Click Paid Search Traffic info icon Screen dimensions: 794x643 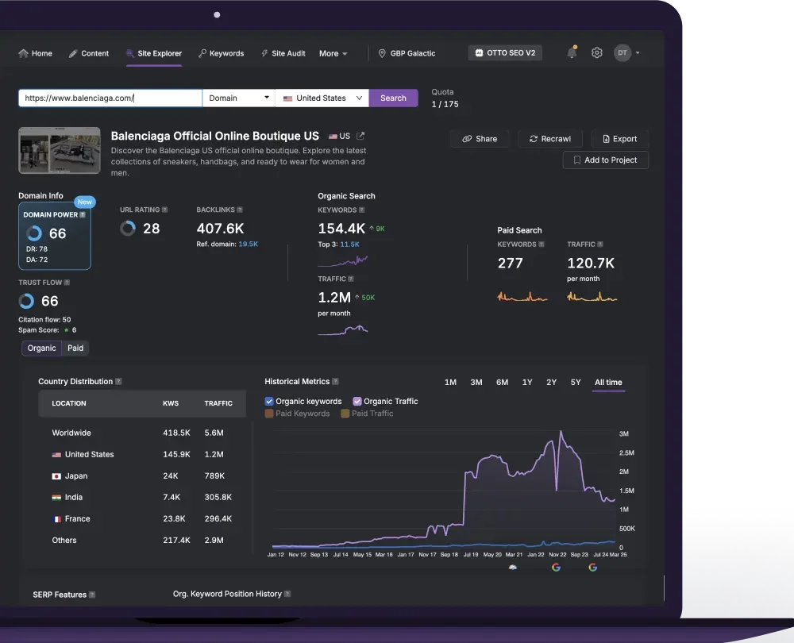point(600,244)
